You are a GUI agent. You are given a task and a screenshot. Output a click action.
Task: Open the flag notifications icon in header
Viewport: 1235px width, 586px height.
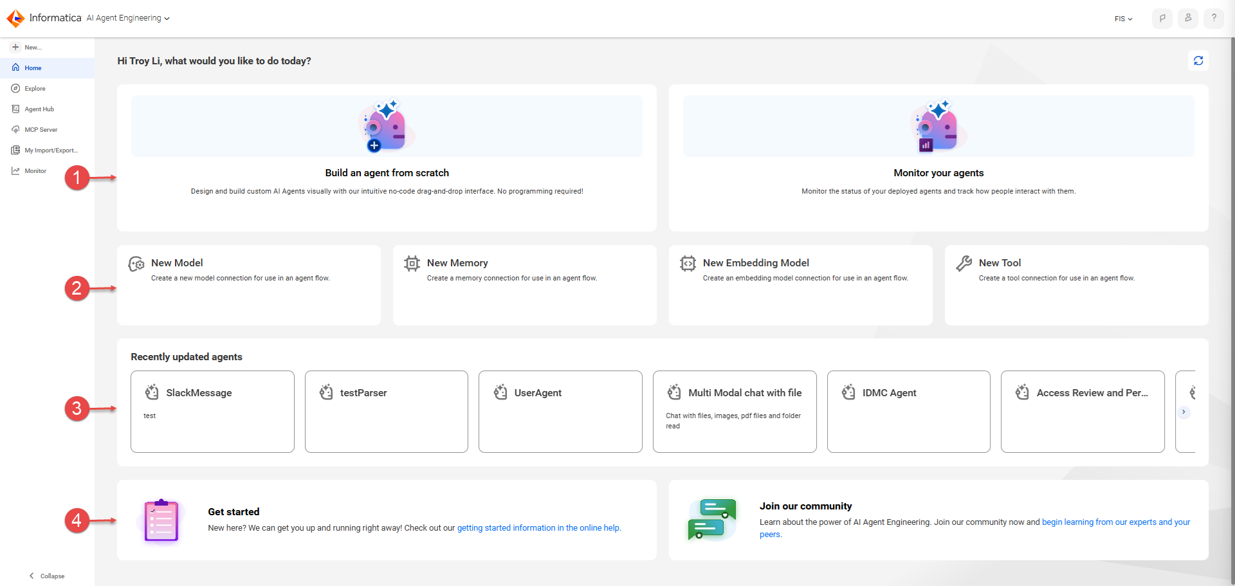pyautogui.click(x=1162, y=18)
